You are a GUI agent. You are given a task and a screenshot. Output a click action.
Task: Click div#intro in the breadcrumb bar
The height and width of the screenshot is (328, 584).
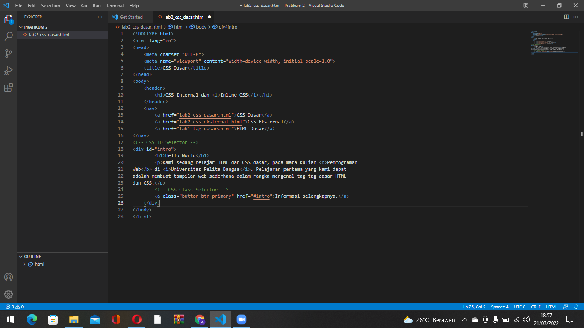(228, 26)
